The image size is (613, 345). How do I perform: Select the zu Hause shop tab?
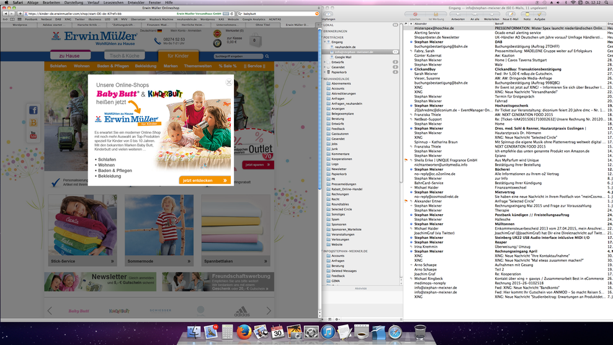click(x=69, y=56)
